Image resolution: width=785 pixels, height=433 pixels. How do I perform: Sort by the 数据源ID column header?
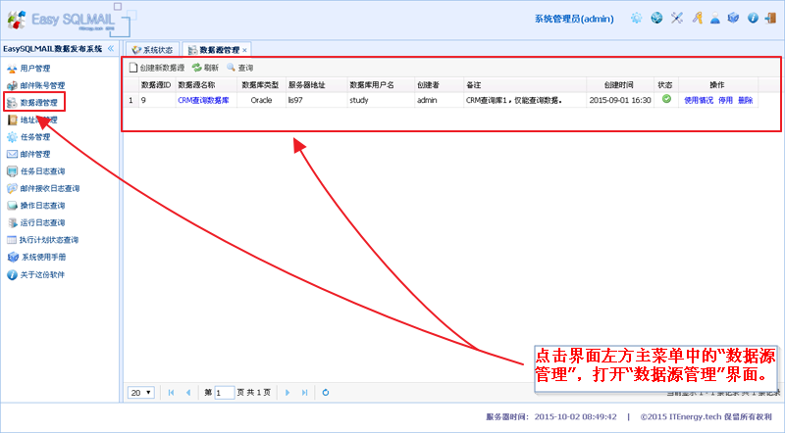coord(156,85)
